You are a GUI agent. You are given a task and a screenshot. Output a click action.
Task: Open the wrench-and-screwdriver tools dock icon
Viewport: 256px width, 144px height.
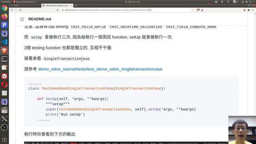[x=4, y=119]
